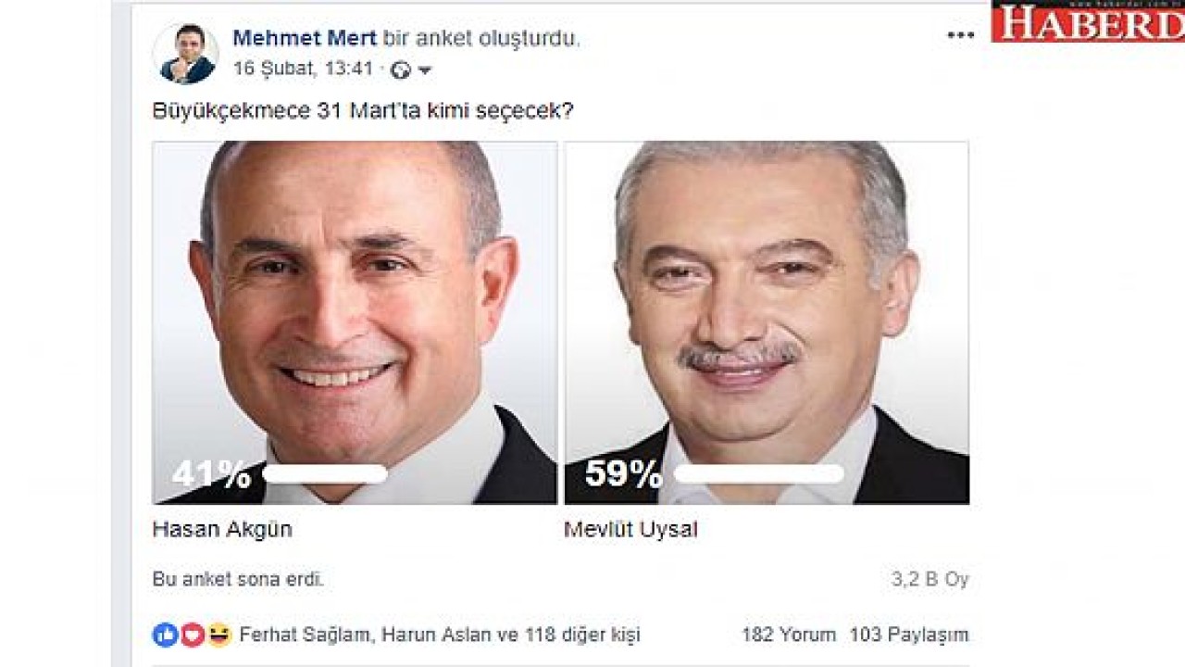Show Ferhat Sağlam, Harun Aslan reactions list

(440, 636)
